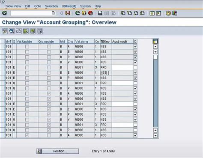Toggle Display/Change mode with the pencil icon
The image size is (203, 158).
5,31
